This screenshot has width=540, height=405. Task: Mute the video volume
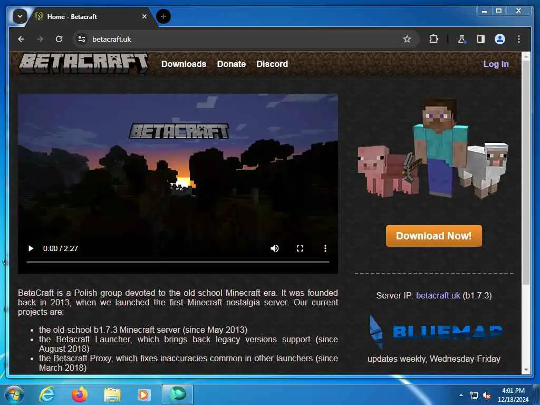point(274,248)
